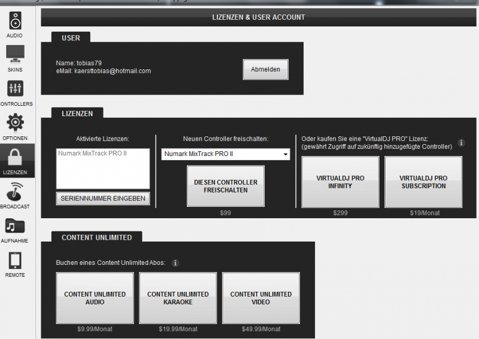Click the LIZENZEN & USER ACCOUNT title bar
Screen dimensions: 479x339
tap(259, 17)
